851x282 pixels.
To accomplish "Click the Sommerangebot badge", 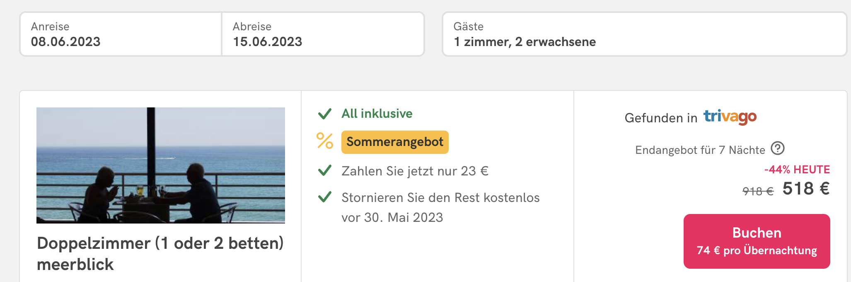I will (x=395, y=142).
